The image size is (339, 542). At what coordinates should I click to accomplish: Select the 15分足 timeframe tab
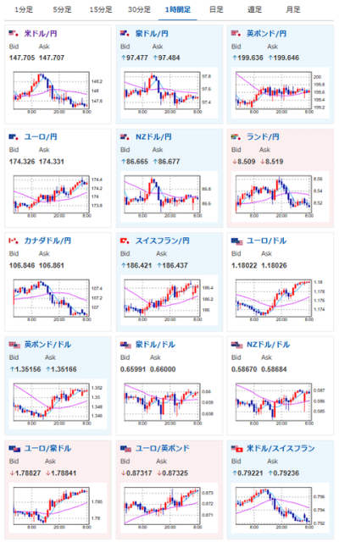pyautogui.click(x=101, y=9)
